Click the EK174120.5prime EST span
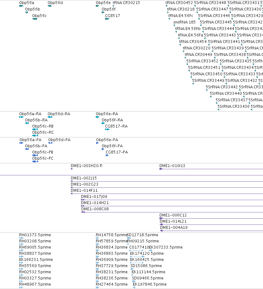The height and width of the screenshot is (289, 263). 138,257
